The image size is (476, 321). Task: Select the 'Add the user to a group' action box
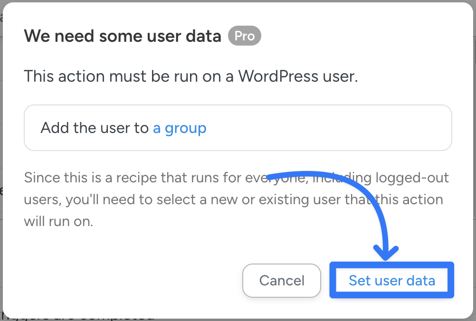click(x=238, y=128)
